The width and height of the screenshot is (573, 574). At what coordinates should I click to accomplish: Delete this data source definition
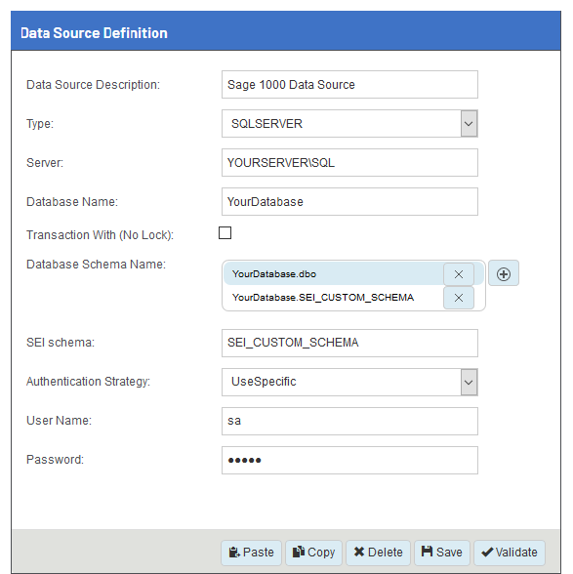coord(378,553)
